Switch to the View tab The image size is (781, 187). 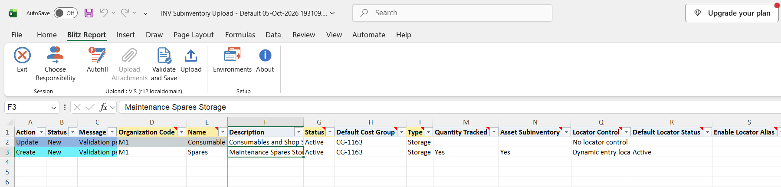pos(334,35)
